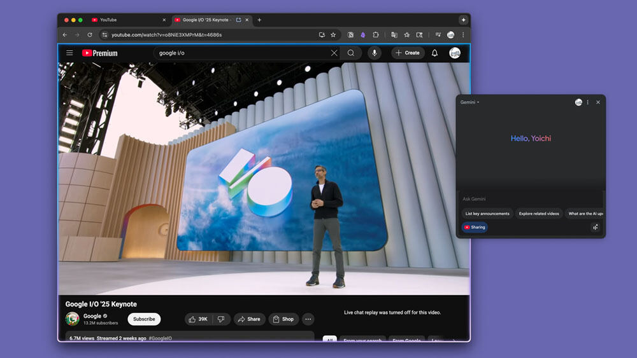The height and width of the screenshot is (358, 637).
Task: Start Gemini Live voice mode icon
Action: 595,228
